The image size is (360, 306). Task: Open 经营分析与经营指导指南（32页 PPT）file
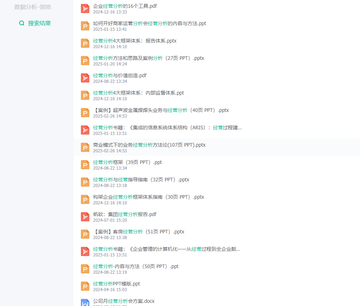[x=141, y=180]
